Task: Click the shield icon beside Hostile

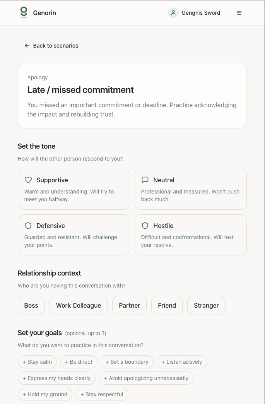Action: 145,226
